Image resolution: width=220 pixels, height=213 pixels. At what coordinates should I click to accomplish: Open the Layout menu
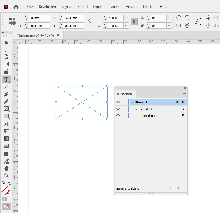[67, 7]
